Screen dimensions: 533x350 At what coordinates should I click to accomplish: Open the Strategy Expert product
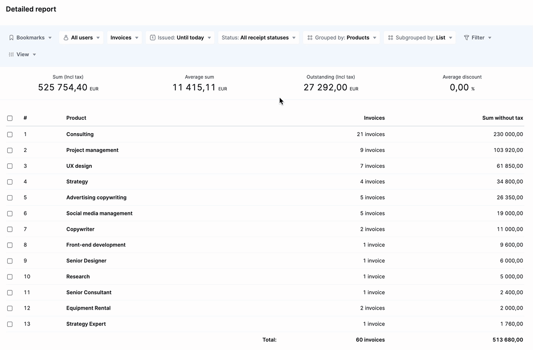click(x=86, y=324)
